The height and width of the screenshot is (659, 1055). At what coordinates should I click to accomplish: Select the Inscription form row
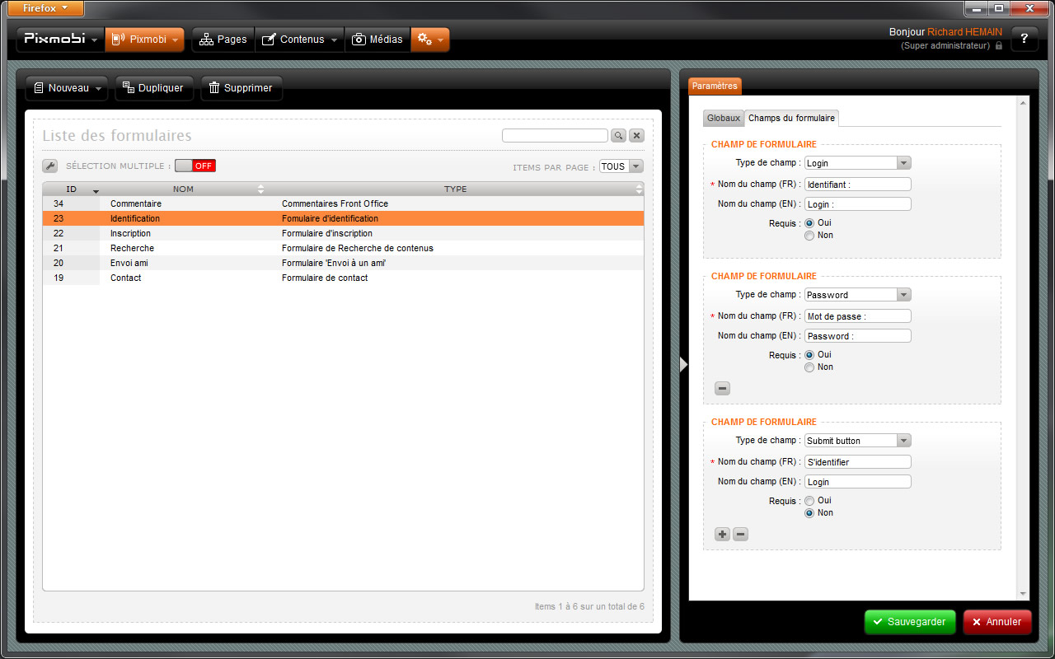click(x=343, y=233)
